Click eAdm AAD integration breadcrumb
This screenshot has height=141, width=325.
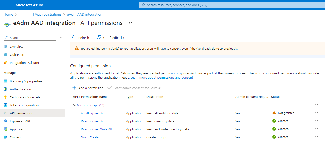pos(85,14)
